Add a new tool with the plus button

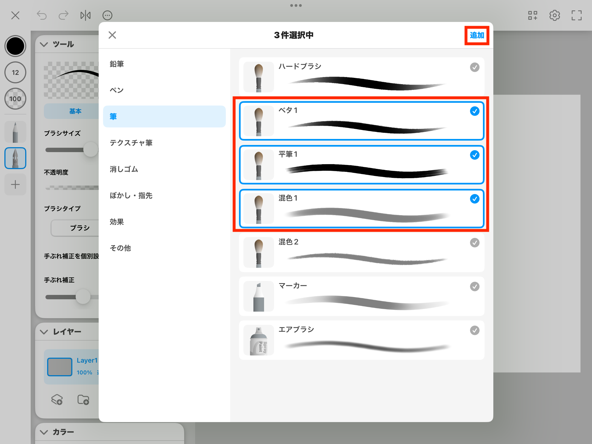pos(15,184)
